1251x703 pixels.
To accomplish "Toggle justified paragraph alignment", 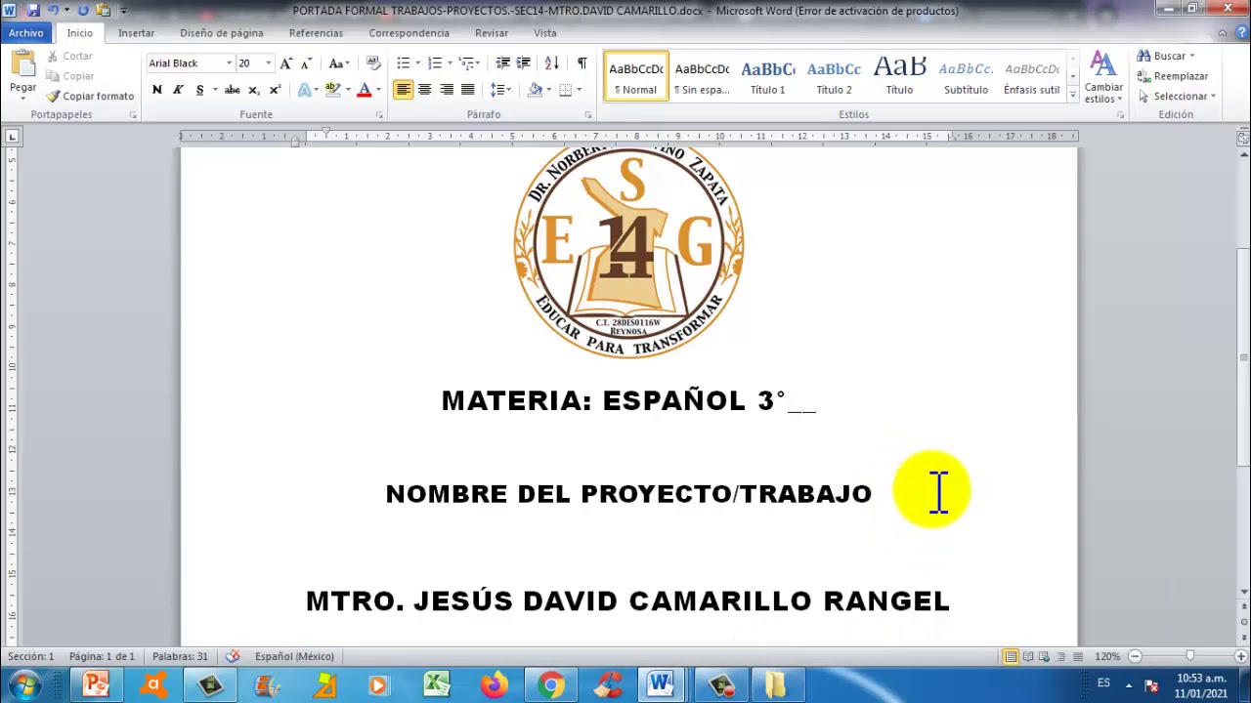I will (467, 90).
